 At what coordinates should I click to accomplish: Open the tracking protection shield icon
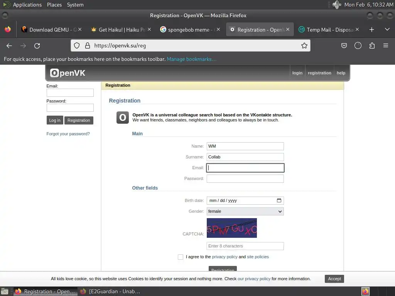[x=77, y=45]
